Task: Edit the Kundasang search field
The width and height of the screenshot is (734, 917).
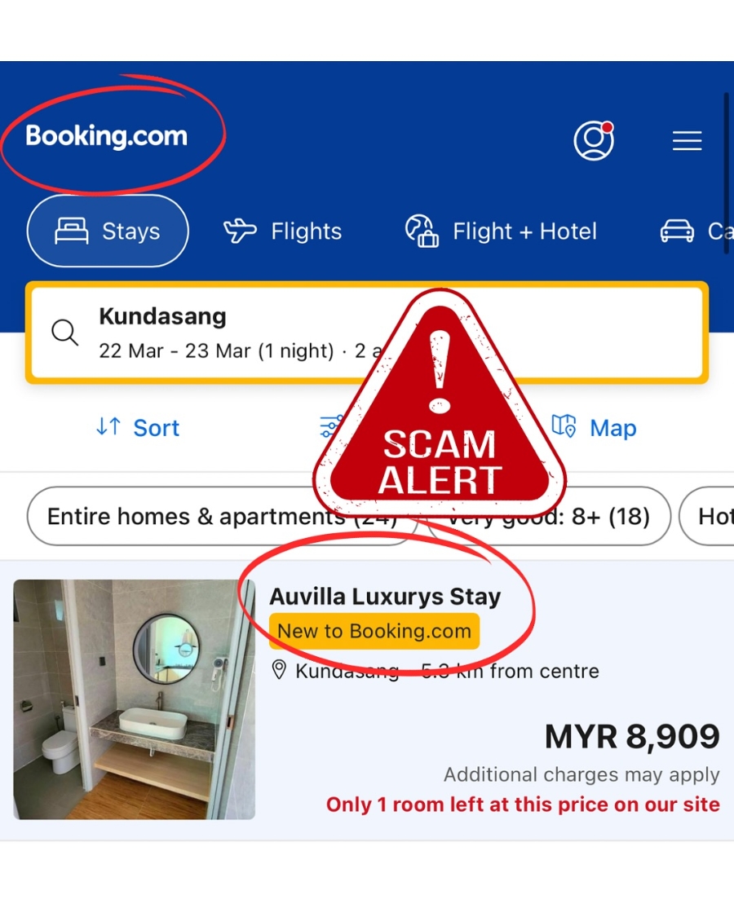Action: pos(367,333)
